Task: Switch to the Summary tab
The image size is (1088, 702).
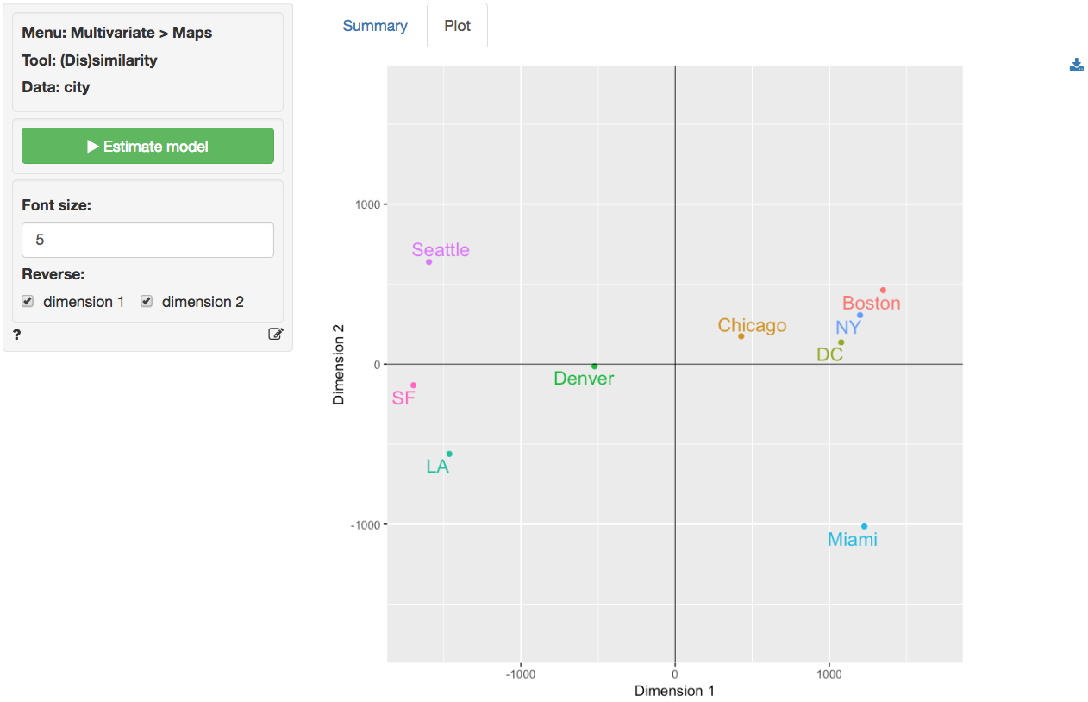Action: (375, 26)
